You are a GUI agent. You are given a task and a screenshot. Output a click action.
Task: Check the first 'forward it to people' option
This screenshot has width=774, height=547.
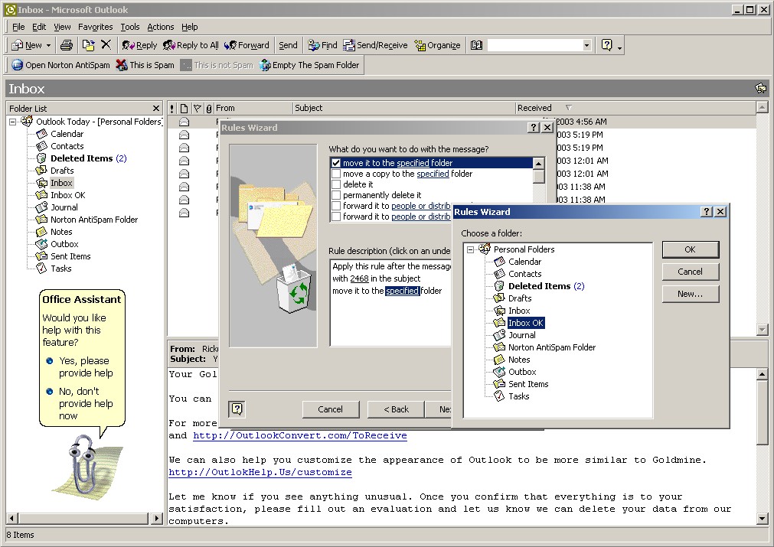[336, 206]
